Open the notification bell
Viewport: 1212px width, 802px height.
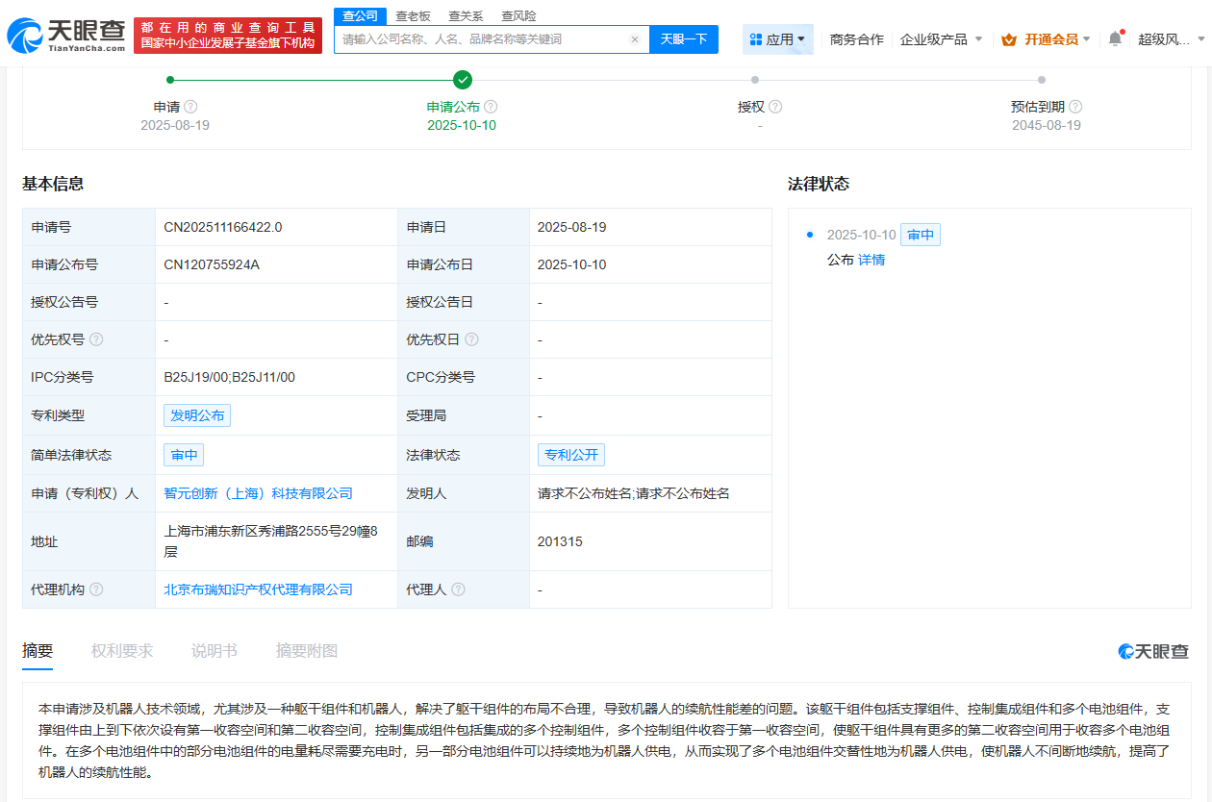pos(1115,38)
